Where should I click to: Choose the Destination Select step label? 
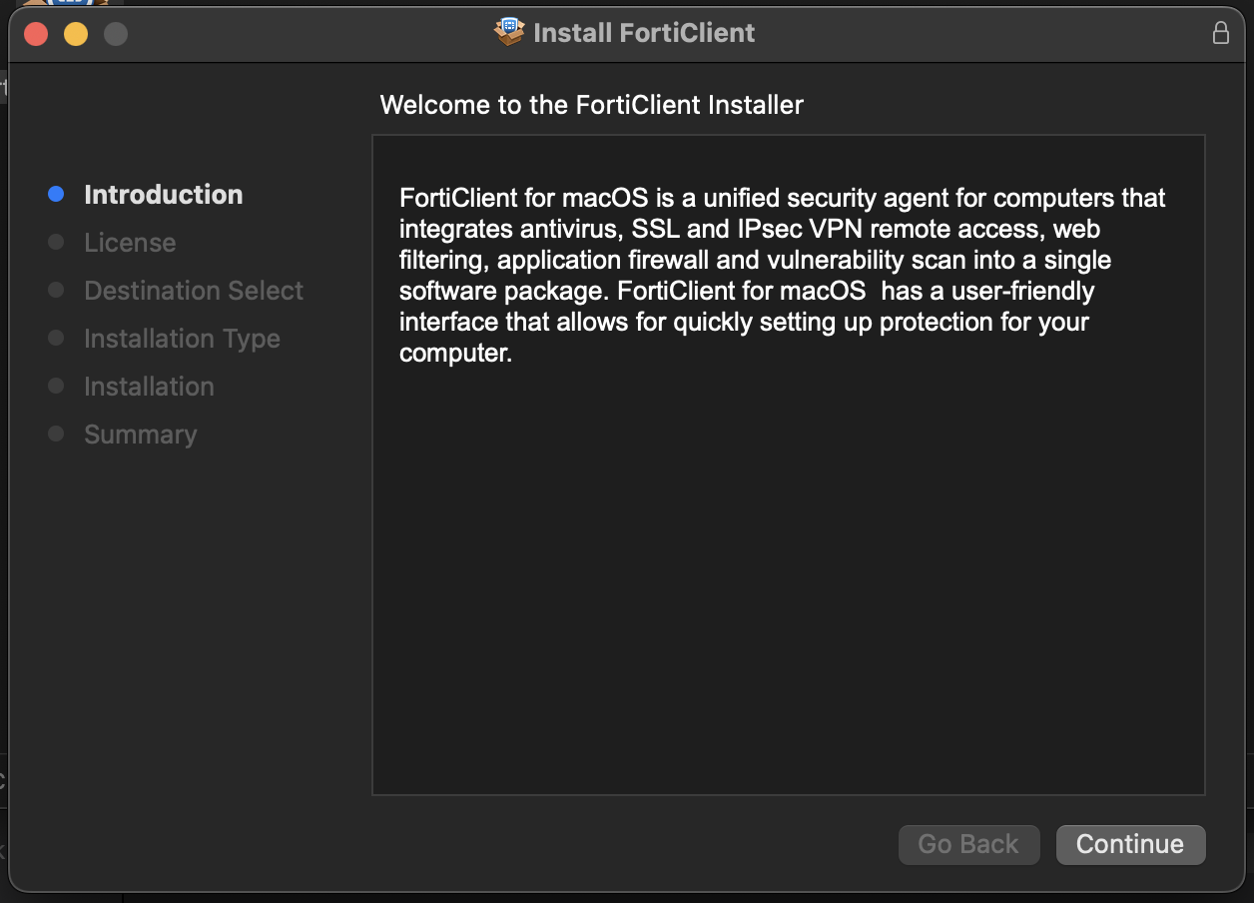194,291
